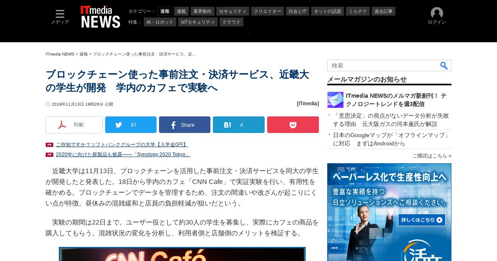Share on Twitter with 97 count
The width and height of the screenshot is (497, 261).
click(131, 125)
